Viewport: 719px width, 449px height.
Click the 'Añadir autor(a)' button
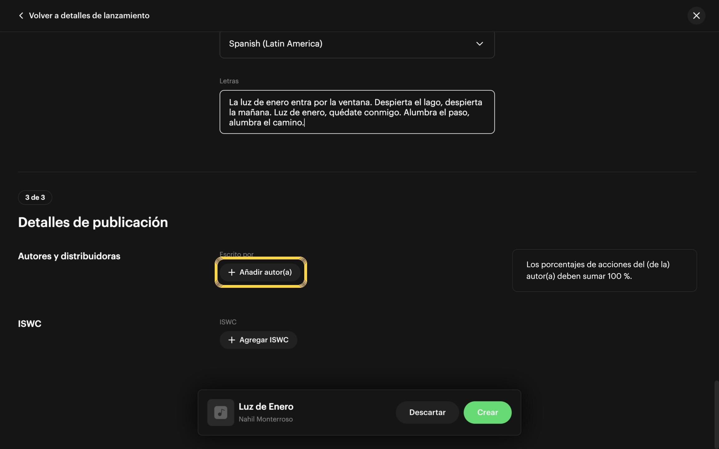click(260, 272)
